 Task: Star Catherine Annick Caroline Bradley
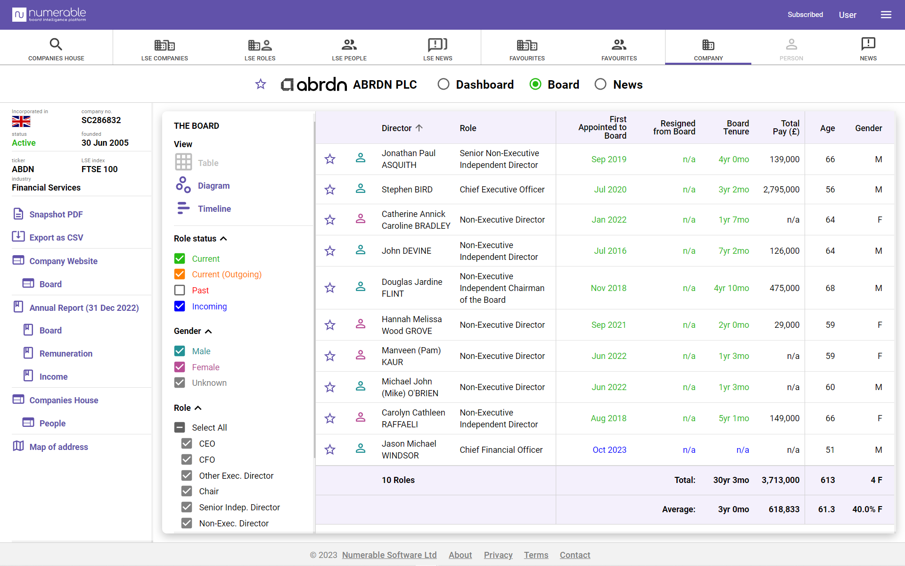coord(330,220)
